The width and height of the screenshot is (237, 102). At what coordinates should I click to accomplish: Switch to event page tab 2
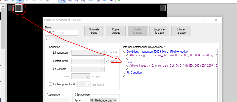coord(60,41)
